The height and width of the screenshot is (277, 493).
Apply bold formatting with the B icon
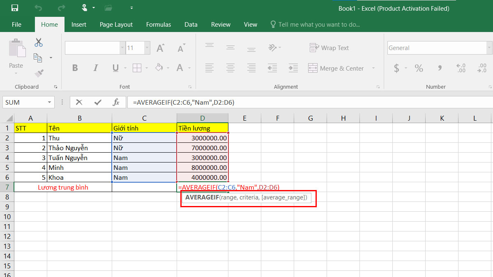(x=75, y=68)
